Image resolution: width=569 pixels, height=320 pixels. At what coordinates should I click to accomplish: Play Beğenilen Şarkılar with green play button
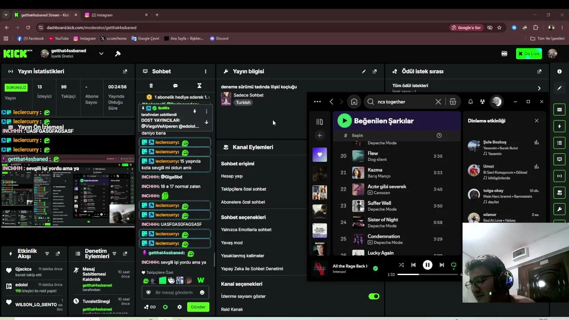(345, 120)
